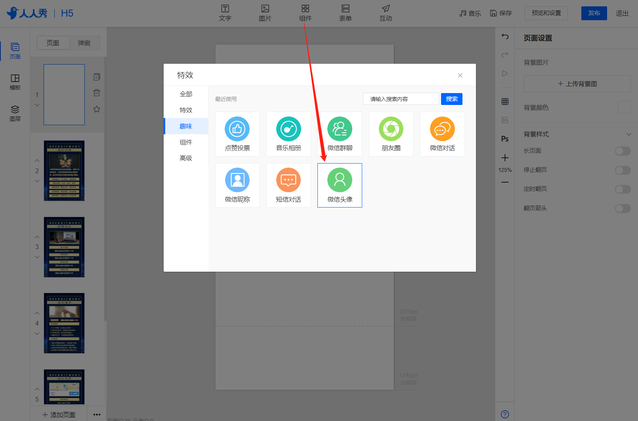The width and height of the screenshot is (638, 421).
Task: Click the zoom in plus icon
Action: (x=505, y=158)
